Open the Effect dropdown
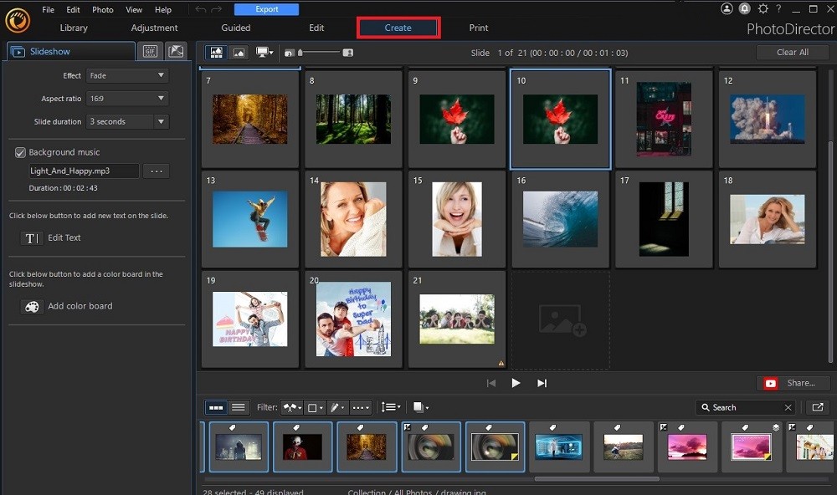Image resolution: width=837 pixels, height=495 pixels. click(x=126, y=75)
